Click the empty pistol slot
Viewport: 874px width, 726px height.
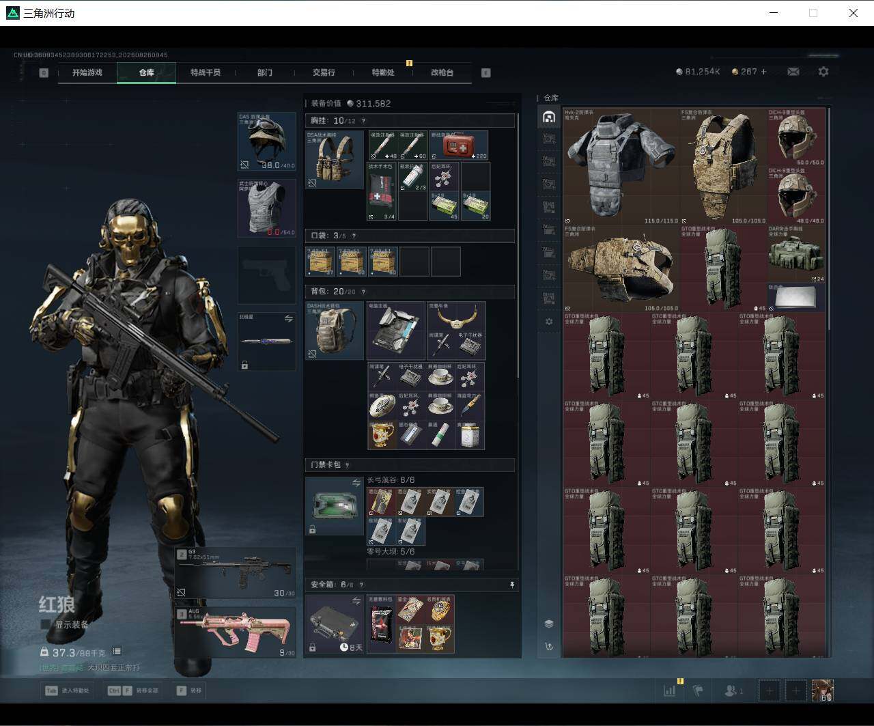tap(266, 275)
